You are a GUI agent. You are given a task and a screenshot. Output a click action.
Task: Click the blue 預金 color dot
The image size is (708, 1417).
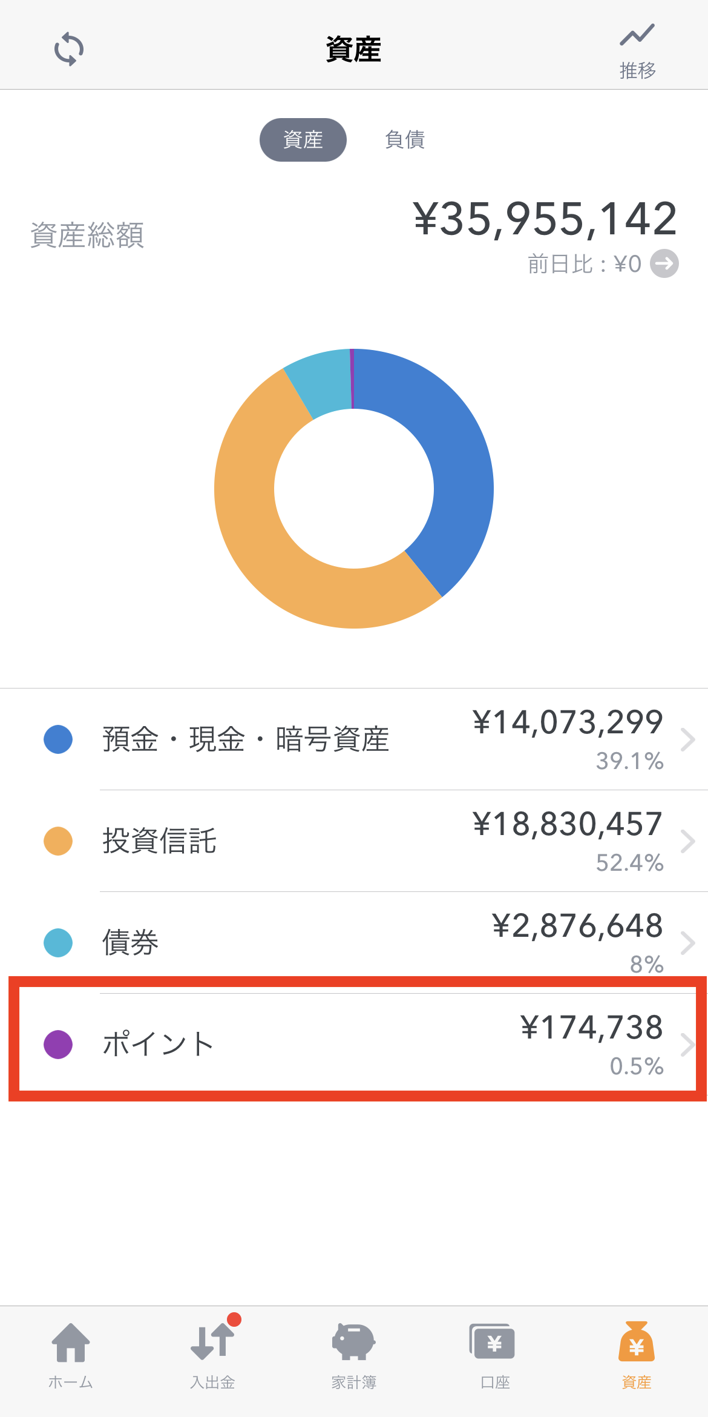click(58, 739)
